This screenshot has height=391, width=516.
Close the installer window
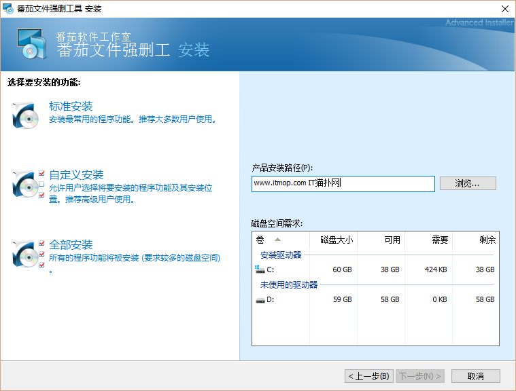(504, 9)
